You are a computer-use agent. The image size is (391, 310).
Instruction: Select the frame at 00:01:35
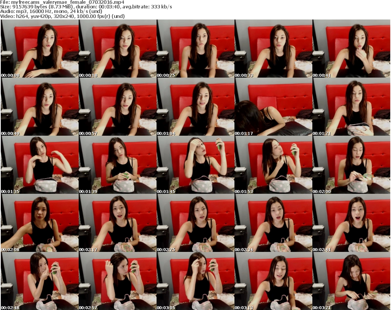(40, 165)
